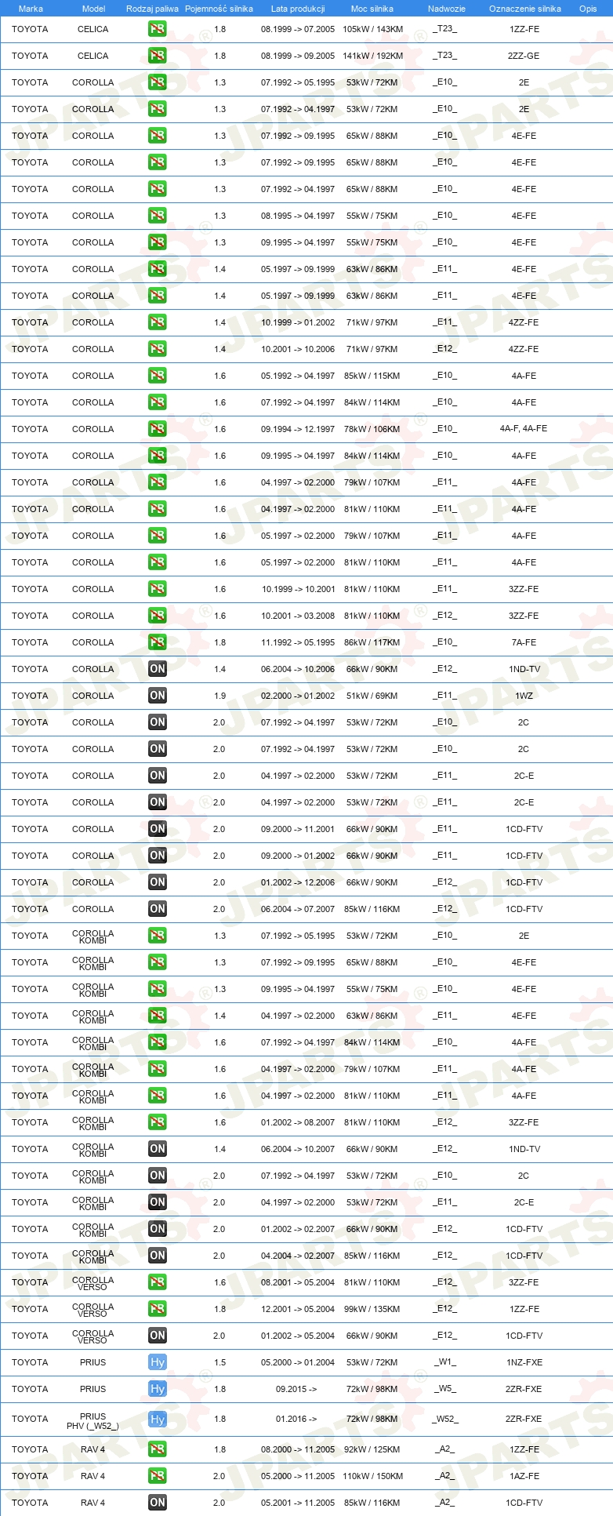The height and width of the screenshot is (1516, 613).
Task: Click hybrid Hy icon in PRIUS _W5_ row
Action: click(158, 1389)
